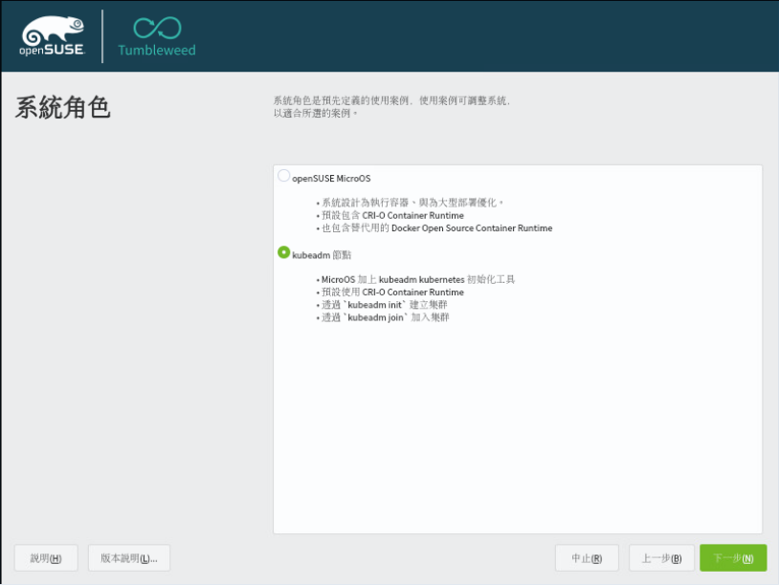The width and height of the screenshot is (779, 585).
Task: Click the 'openSUSE MicroOS' option label
Action: [x=331, y=179]
